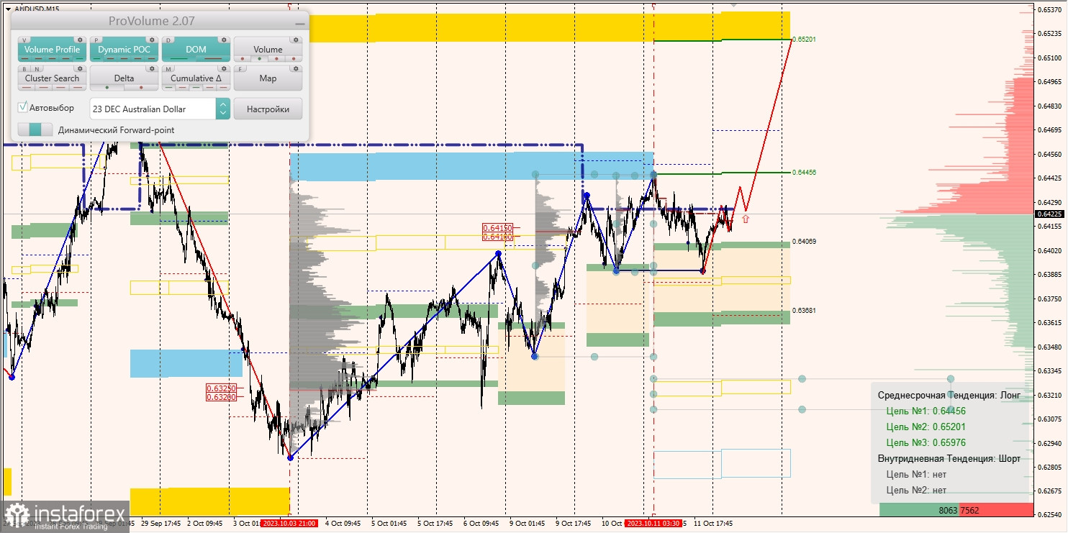This screenshot has height=533, width=1068.
Task: Select green dot segment under Delta button
Action: pyautogui.click(x=107, y=88)
